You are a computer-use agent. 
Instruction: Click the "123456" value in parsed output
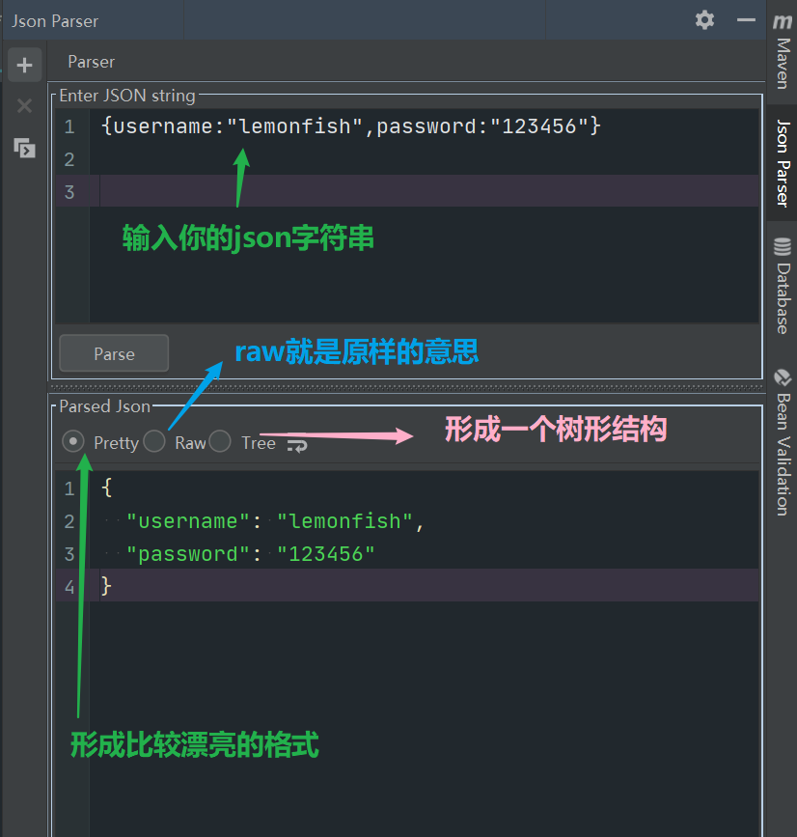click(x=326, y=554)
